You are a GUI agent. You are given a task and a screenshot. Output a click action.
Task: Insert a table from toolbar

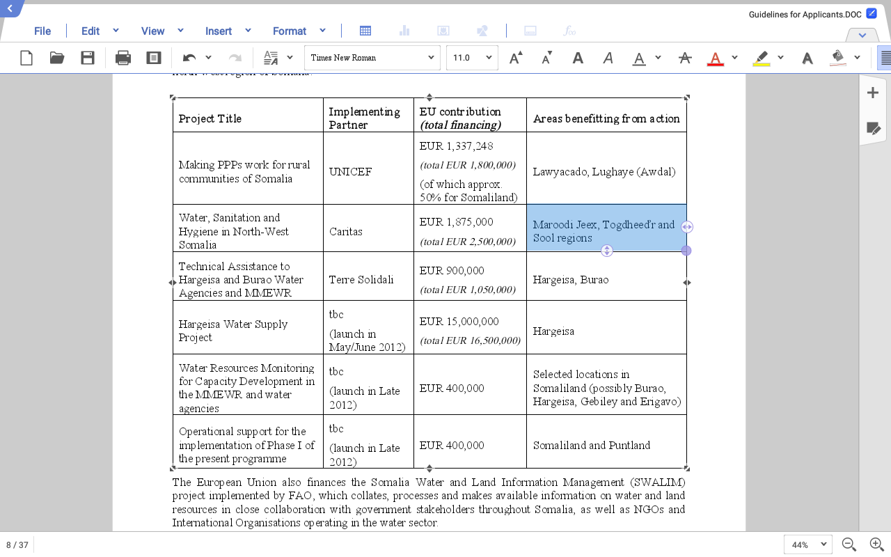click(365, 31)
